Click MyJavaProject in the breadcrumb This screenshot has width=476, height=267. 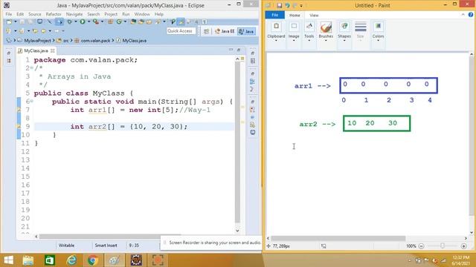click(x=37, y=40)
